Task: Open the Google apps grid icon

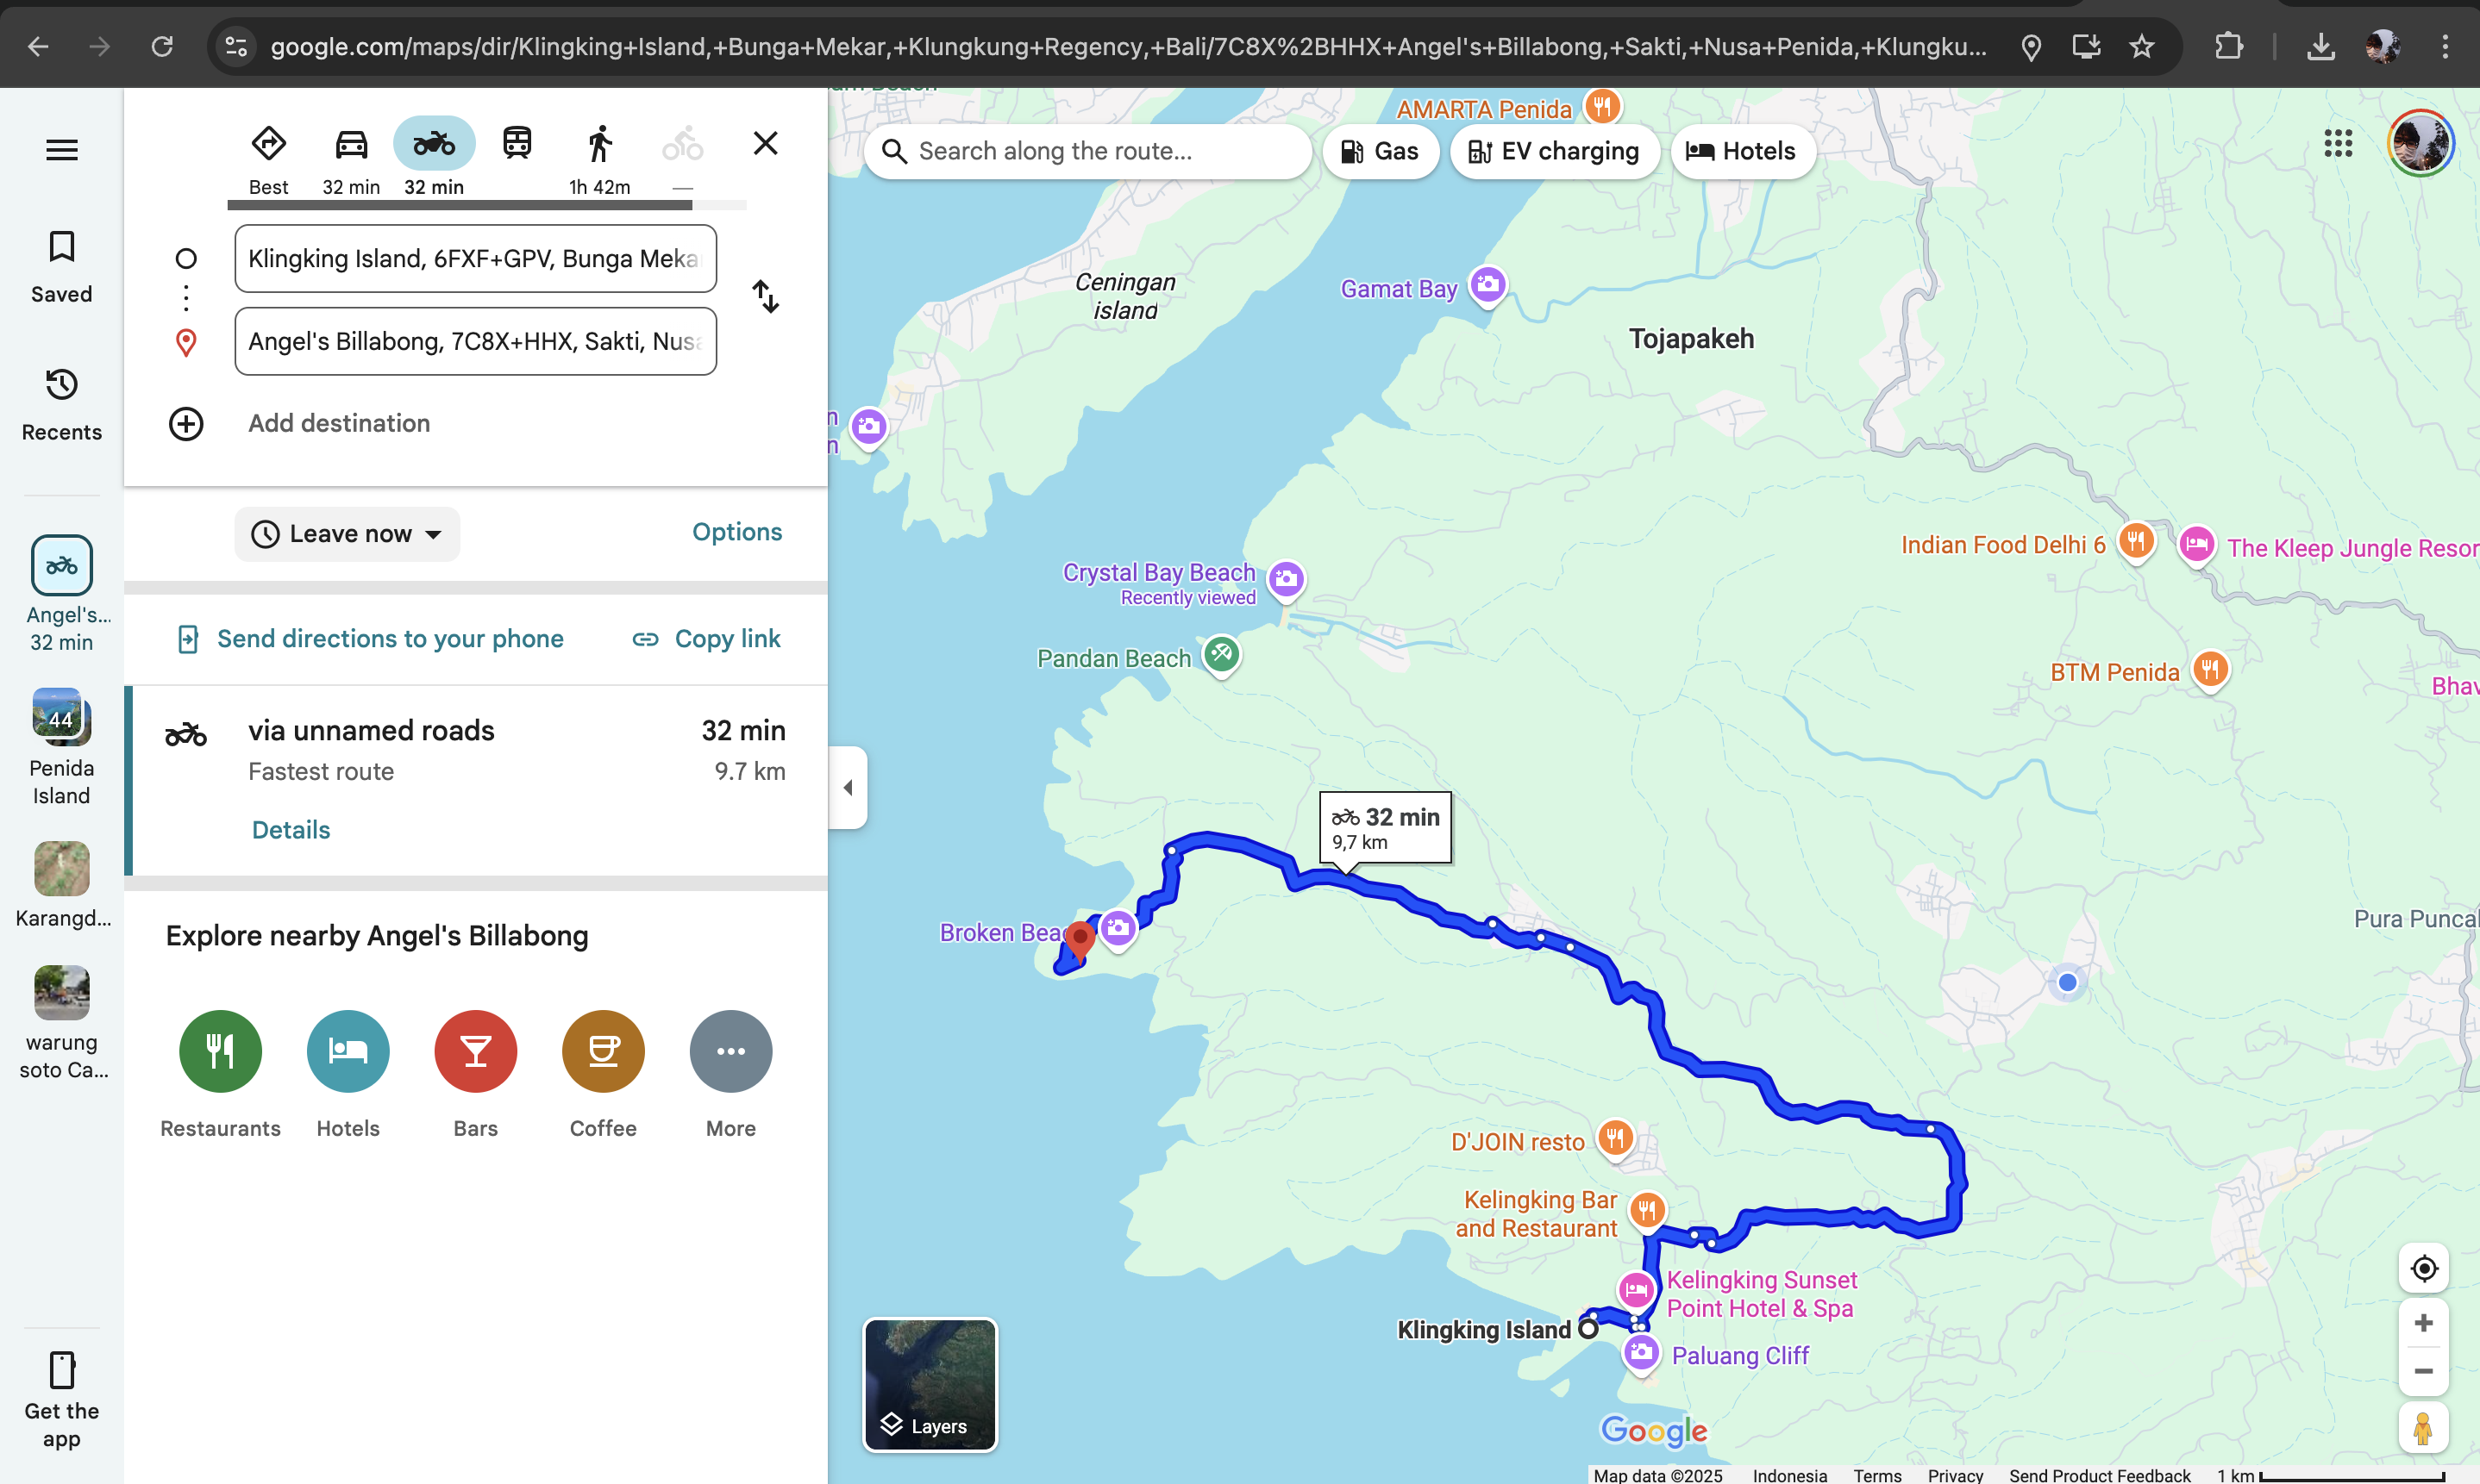Action: pyautogui.click(x=2338, y=145)
